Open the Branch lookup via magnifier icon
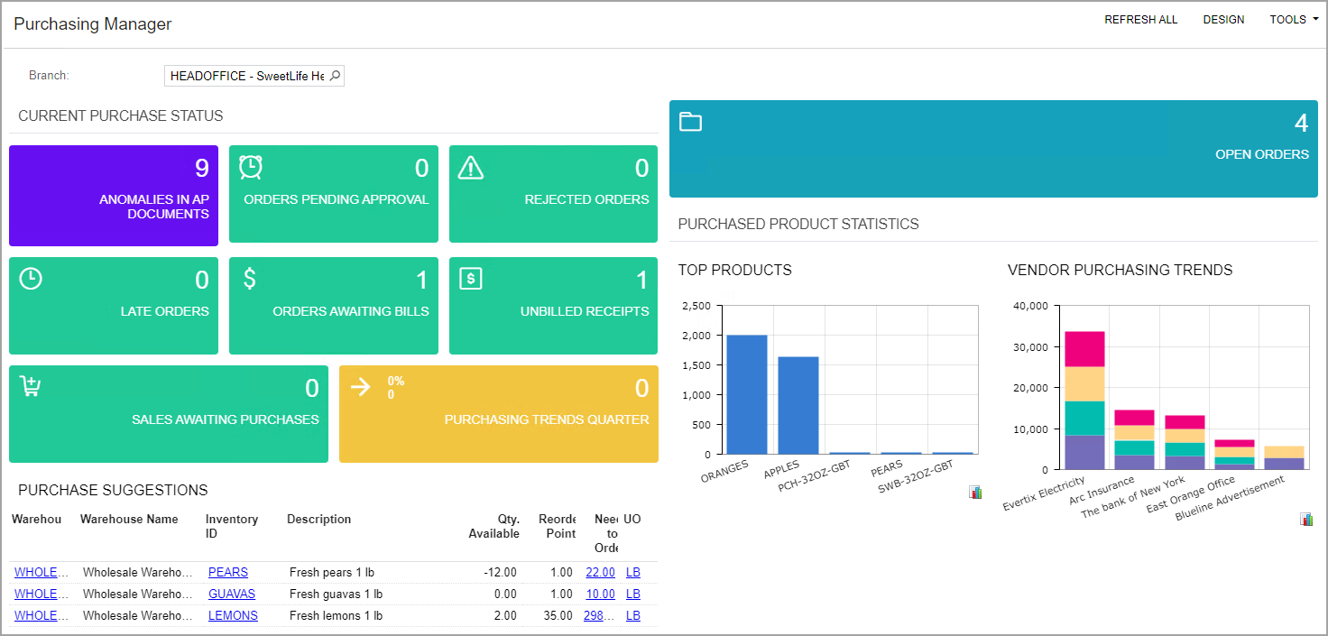 coord(335,76)
